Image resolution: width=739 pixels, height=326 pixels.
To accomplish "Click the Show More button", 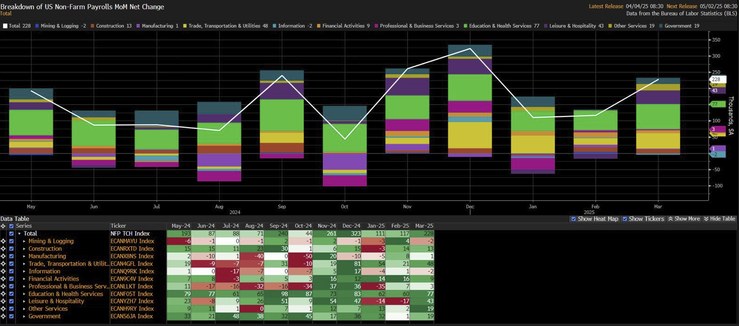I will (683, 219).
